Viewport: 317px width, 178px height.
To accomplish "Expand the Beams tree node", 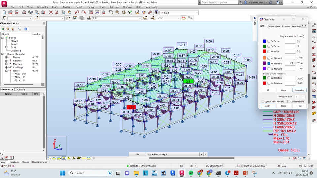I will tap(6, 57).
